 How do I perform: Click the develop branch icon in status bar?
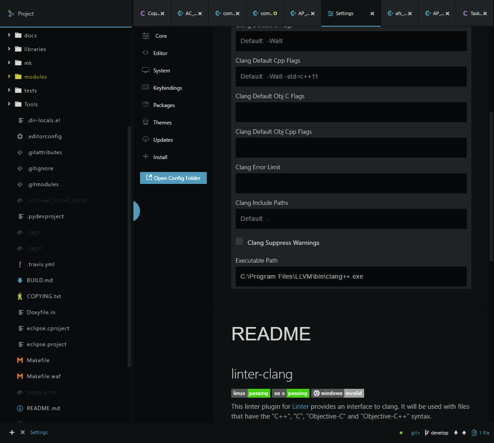(426, 432)
